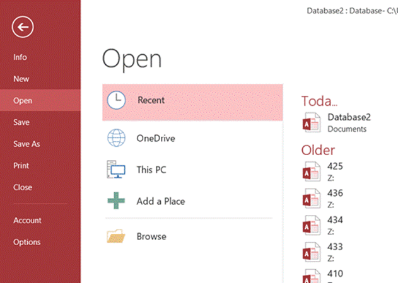Open recent database 434
Viewport: 398px width, 283px height.
pos(335,220)
